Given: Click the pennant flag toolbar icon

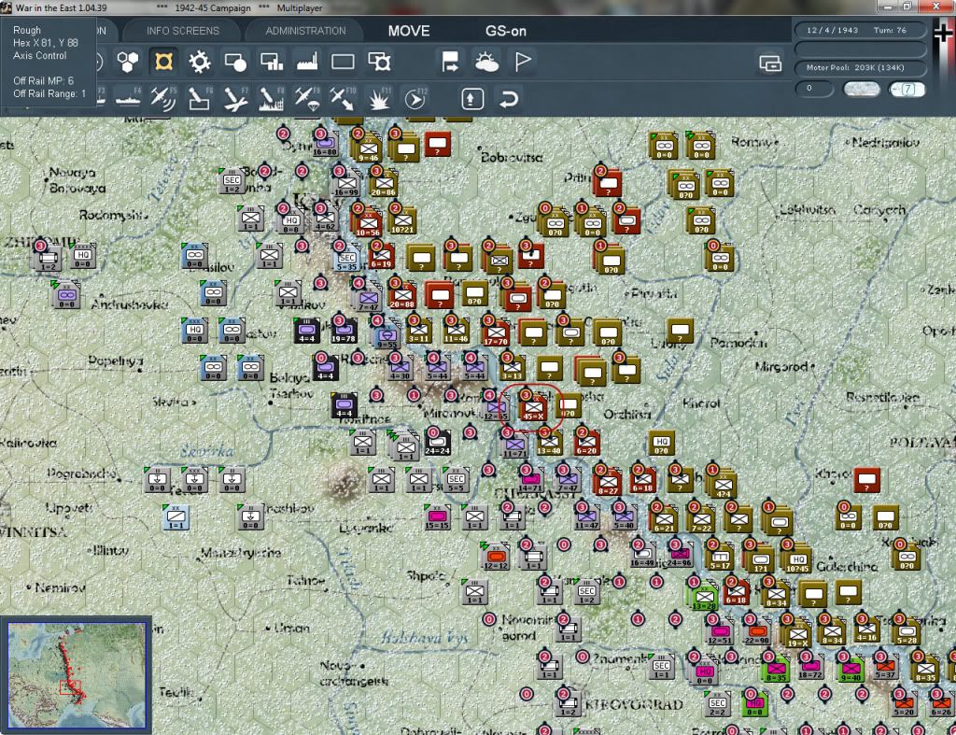Looking at the screenshot, I should click(x=523, y=62).
